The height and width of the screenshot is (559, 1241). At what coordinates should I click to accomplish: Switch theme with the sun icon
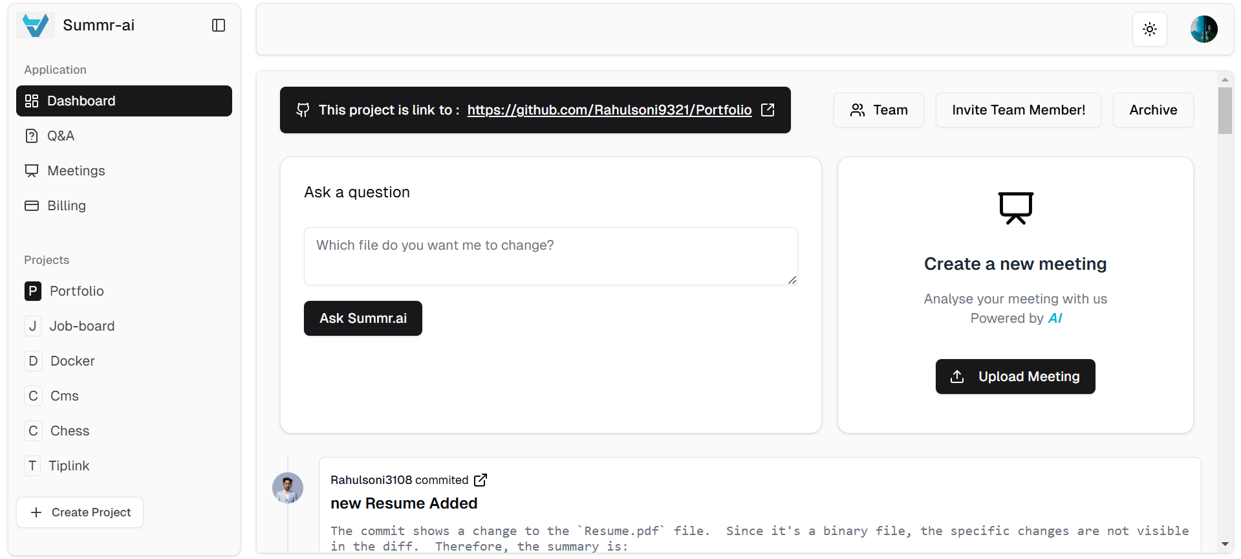[1149, 29]
